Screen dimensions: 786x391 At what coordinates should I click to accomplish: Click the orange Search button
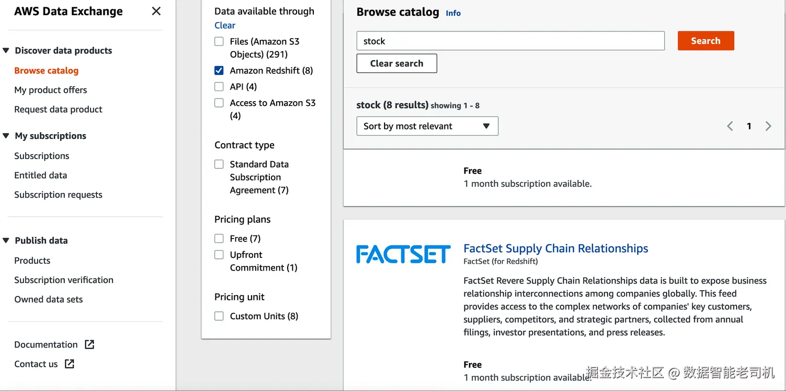pos(705,41)
